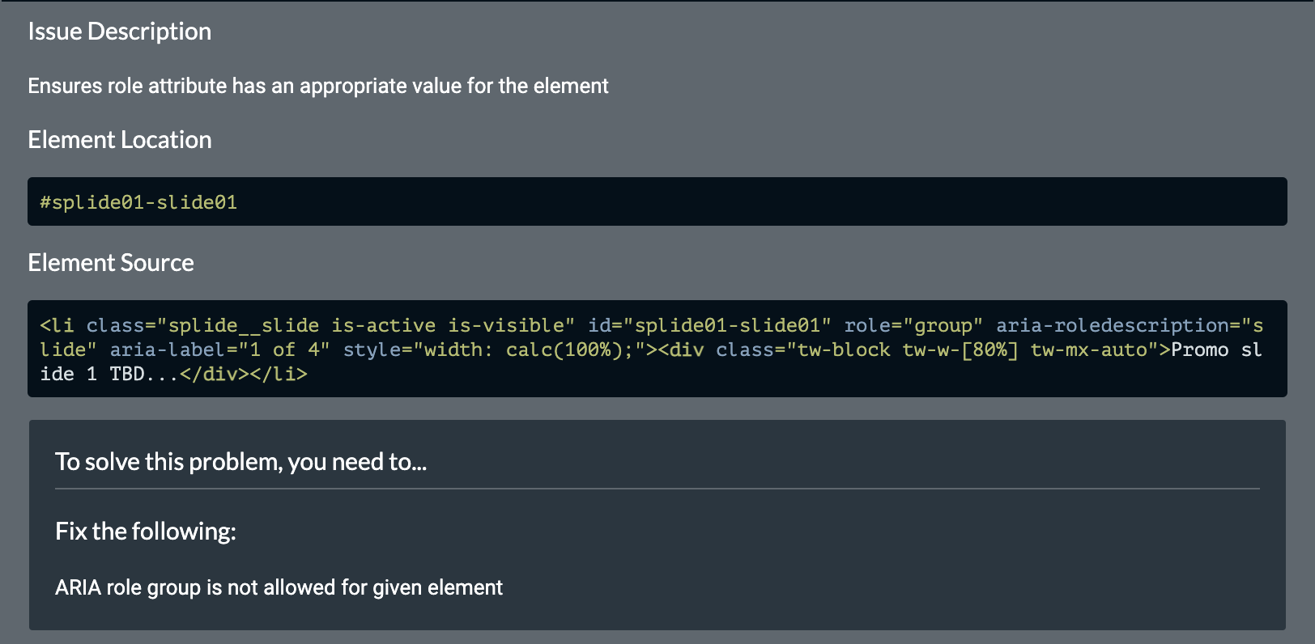The width and height of the screenshot is (1315, 644).
Task: Click the aria-label="1 of 4" attribute
Action: (x=219, y=350)
